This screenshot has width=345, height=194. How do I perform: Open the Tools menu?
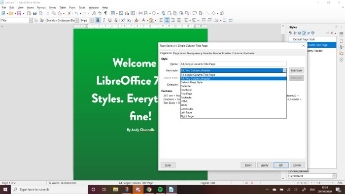click(82, 8)
